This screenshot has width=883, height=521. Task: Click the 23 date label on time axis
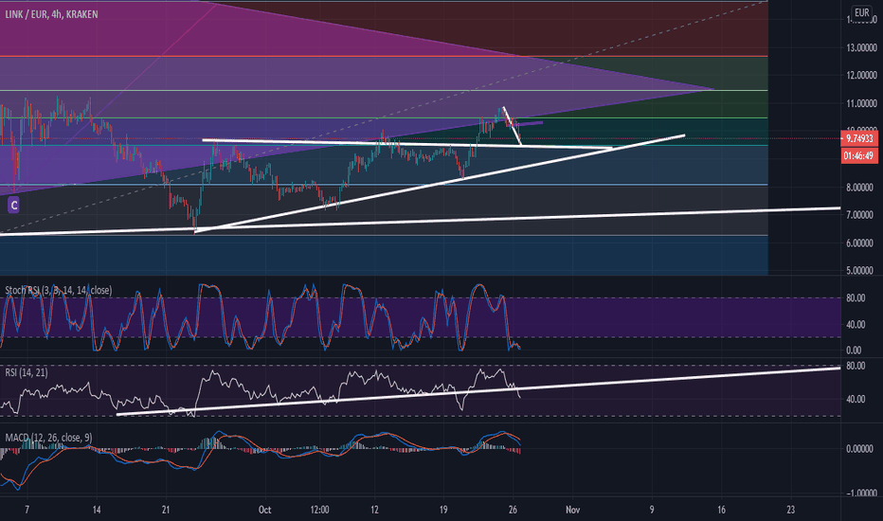coord(791,510)
